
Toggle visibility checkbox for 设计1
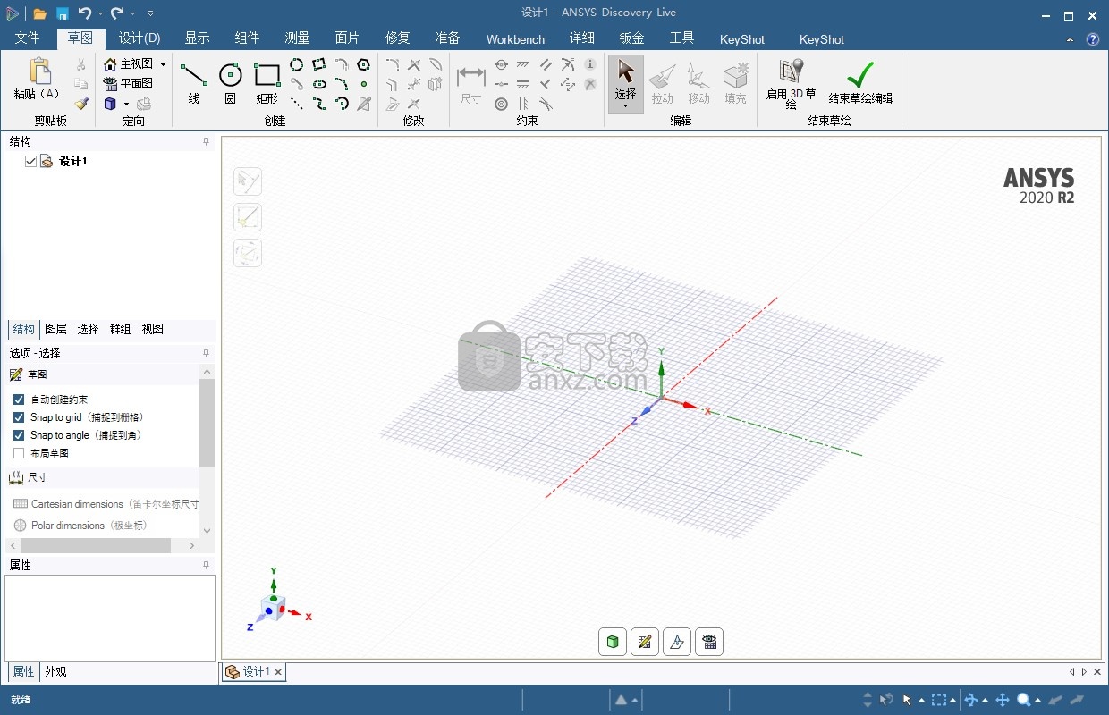tap(31, 161)
